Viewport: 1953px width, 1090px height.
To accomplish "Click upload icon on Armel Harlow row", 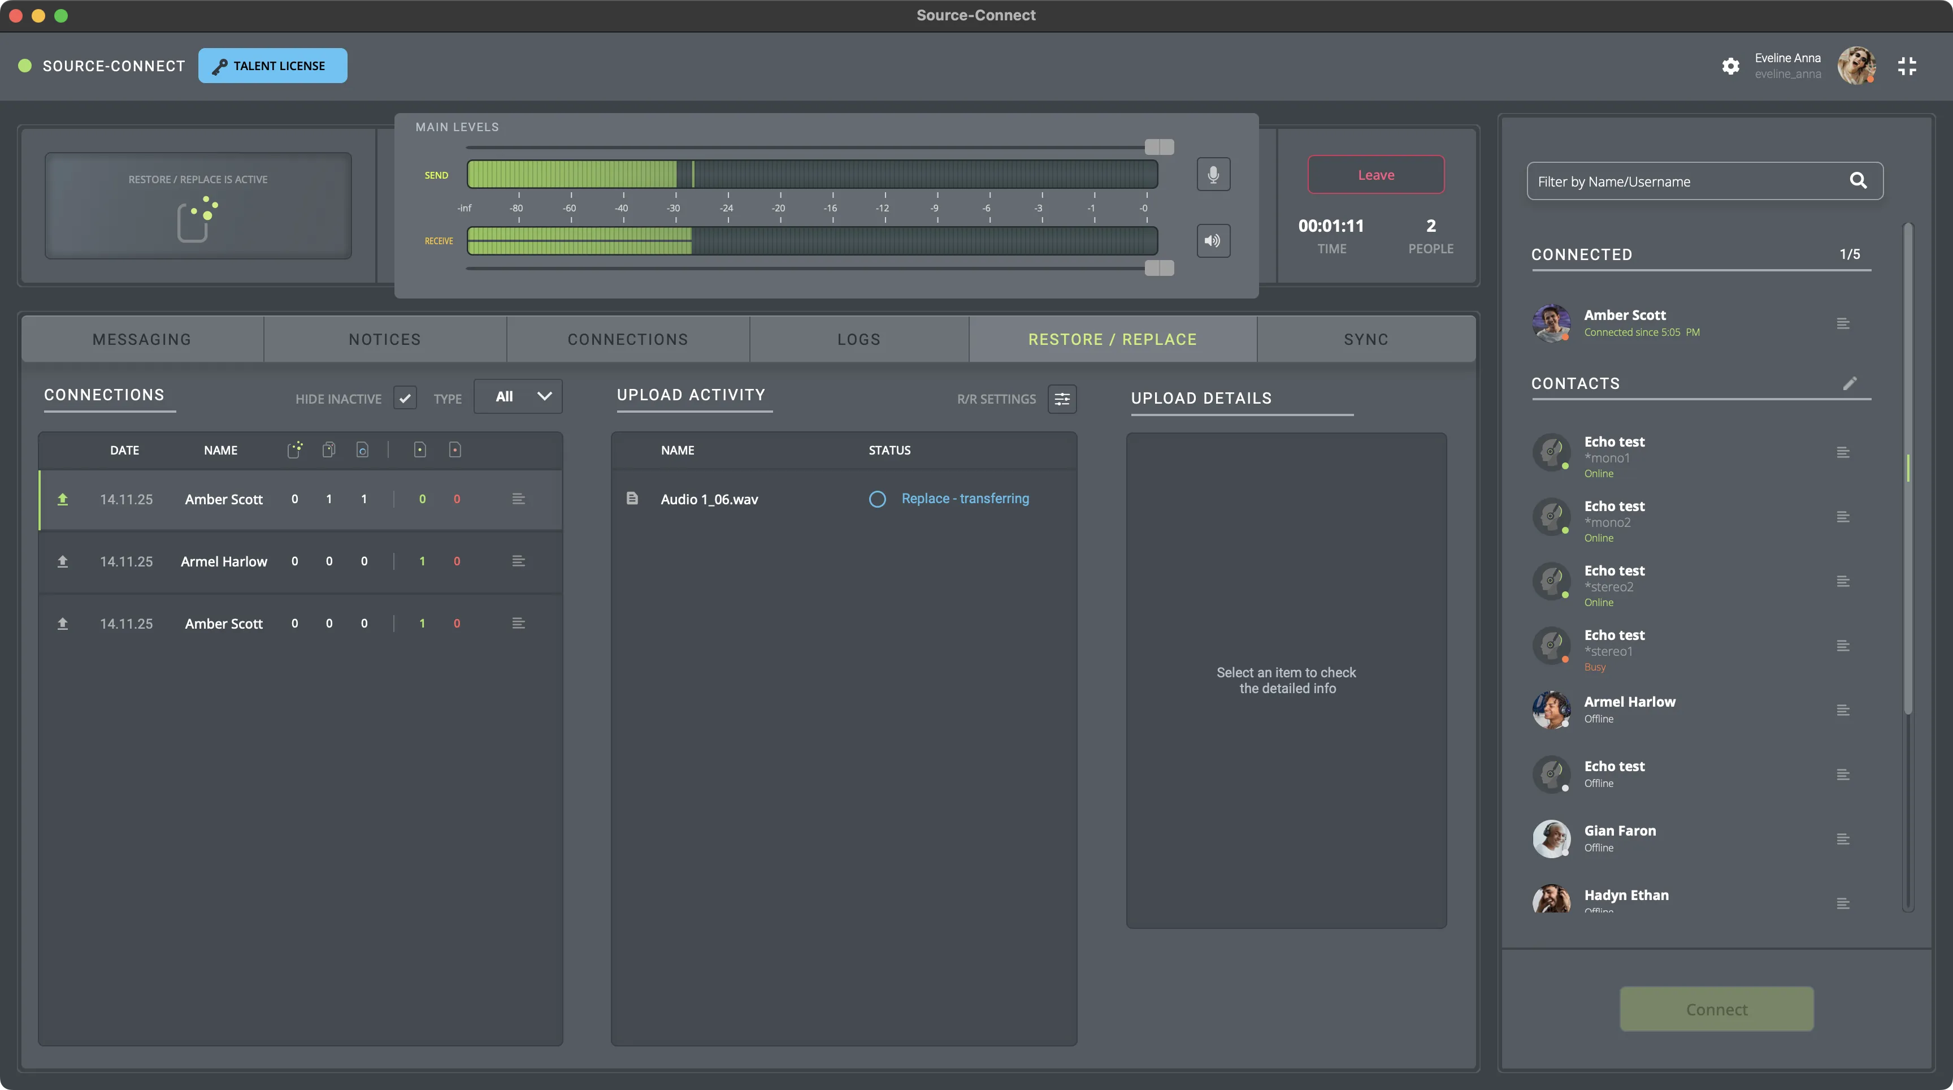I will click(63, 561).
